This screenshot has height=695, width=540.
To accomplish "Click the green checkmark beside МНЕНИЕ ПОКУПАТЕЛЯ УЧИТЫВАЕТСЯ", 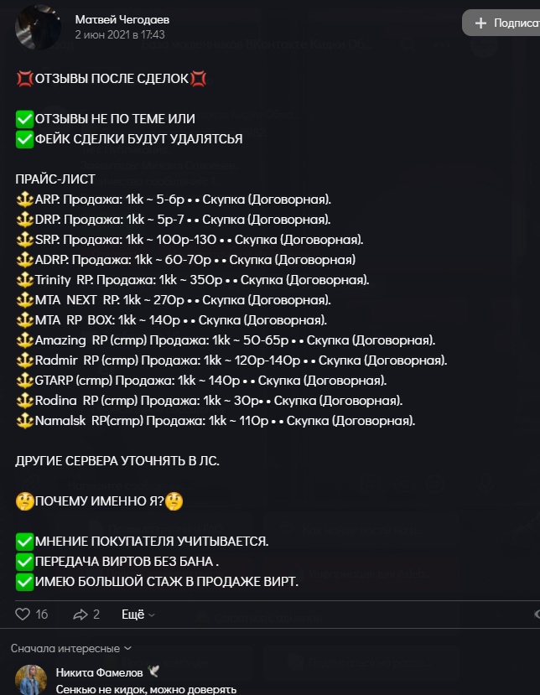I will click(24, 541).
